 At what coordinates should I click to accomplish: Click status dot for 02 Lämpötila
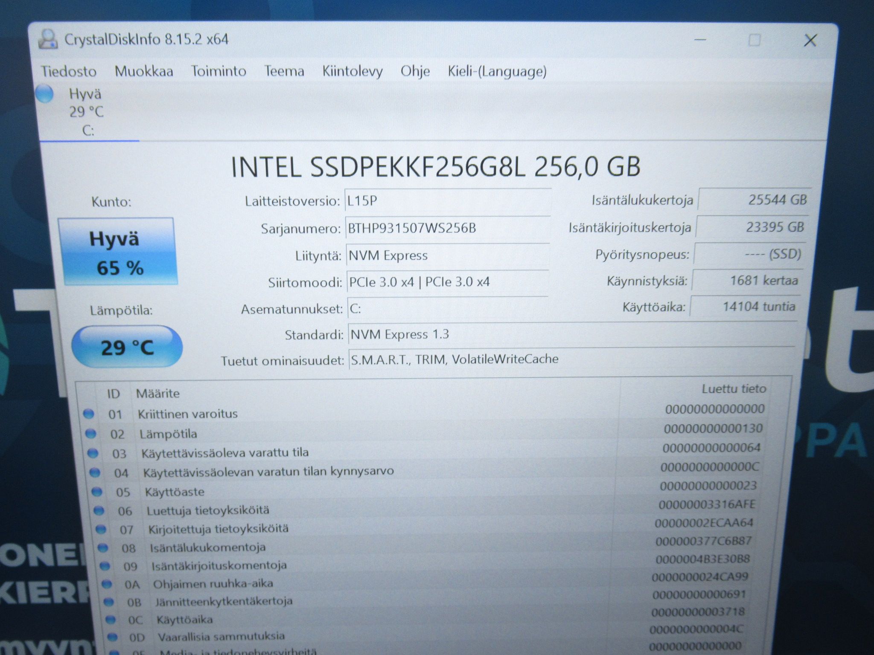coord(90,434)
